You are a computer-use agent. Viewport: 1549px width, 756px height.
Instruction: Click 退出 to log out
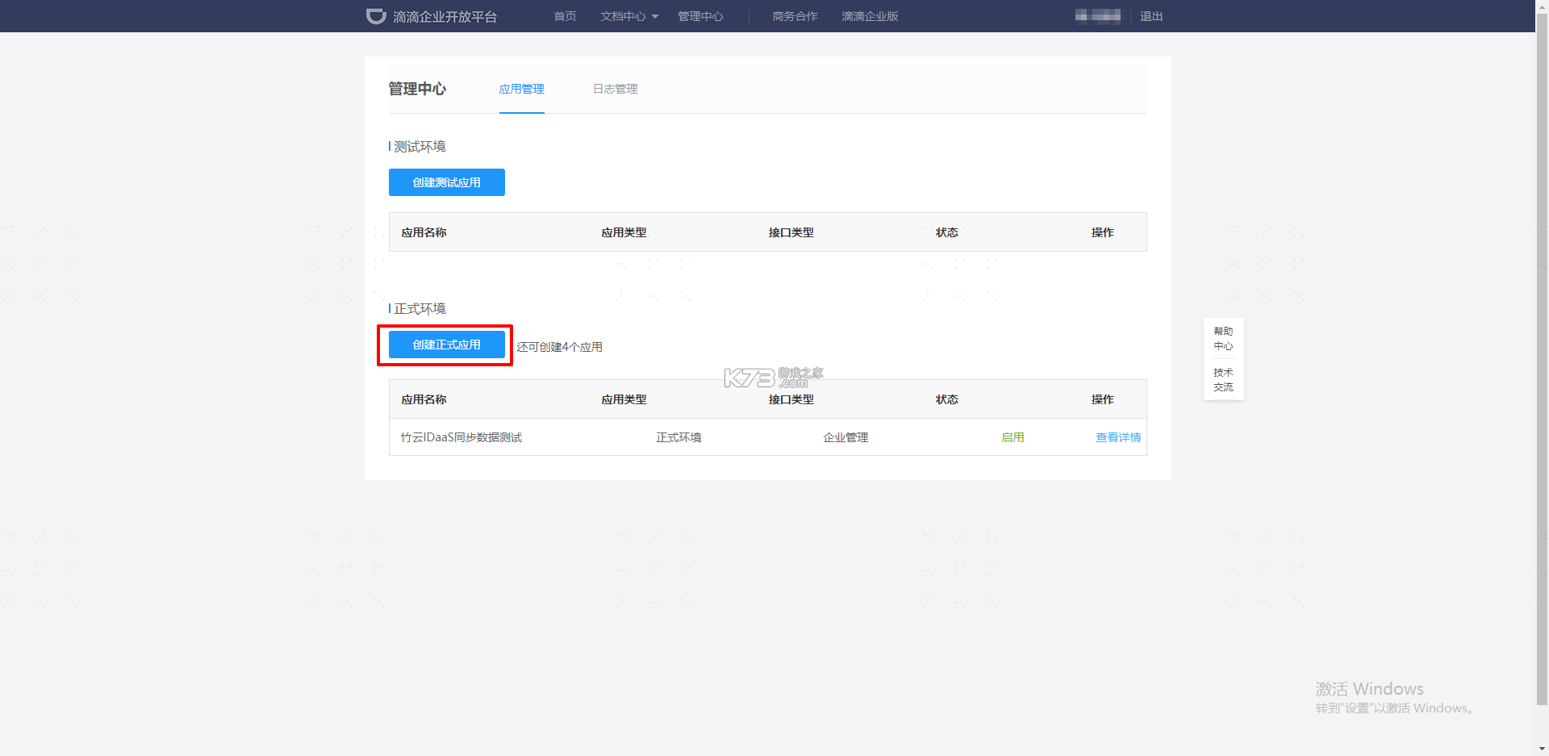1151,16
